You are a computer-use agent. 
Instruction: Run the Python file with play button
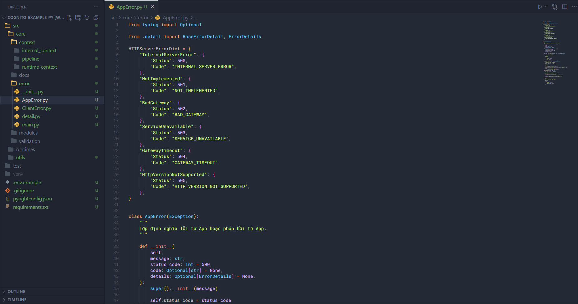point(540,7)
